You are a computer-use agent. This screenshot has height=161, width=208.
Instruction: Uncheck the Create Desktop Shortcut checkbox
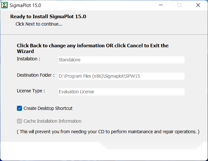(x=19, y=108)
